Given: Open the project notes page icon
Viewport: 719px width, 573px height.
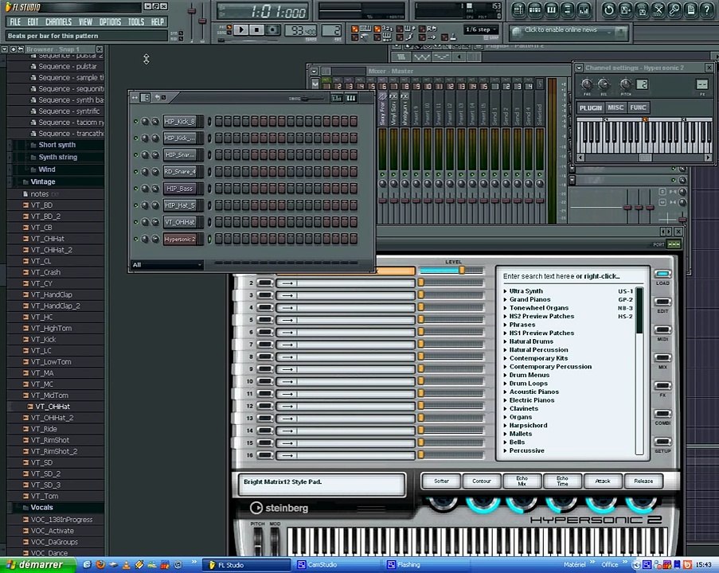Looking at the screenshot, I should [691, 10].
